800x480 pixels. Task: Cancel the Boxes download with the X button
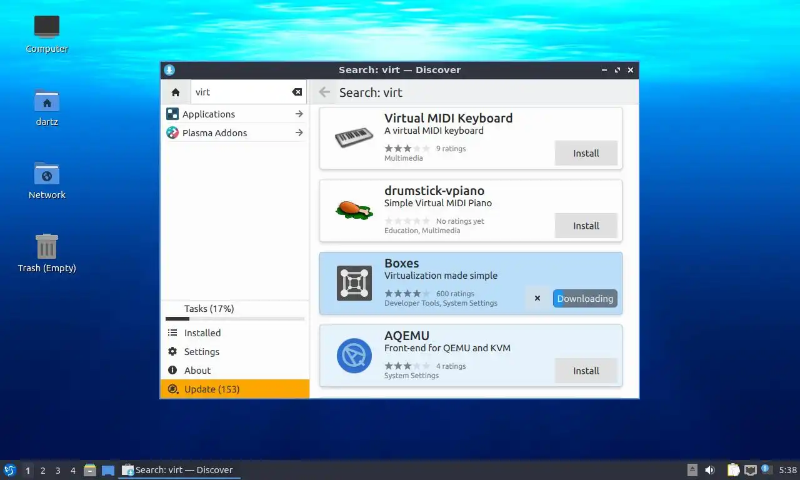[537, 299]
